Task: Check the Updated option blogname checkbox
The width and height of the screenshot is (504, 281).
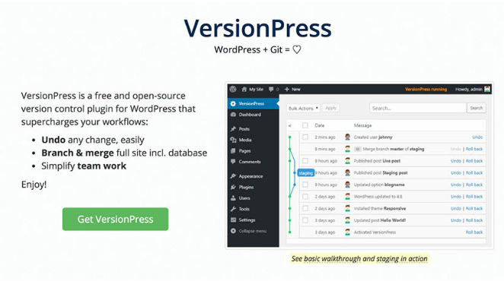Action: [x=305, y=185]
